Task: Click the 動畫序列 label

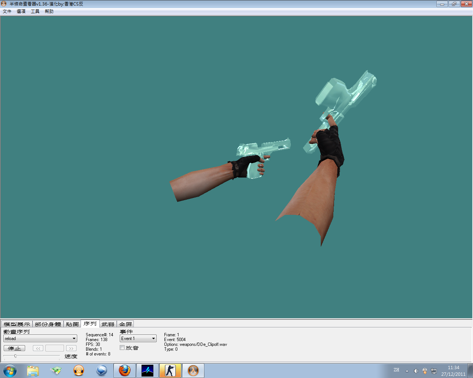Action: coord(17,331)
